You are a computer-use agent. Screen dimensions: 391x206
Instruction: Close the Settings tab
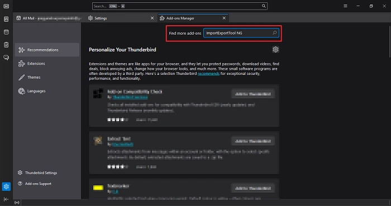[152, 18]
